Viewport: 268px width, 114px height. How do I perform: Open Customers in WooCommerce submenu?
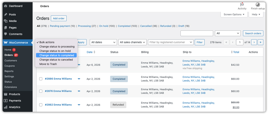point(11,60)
